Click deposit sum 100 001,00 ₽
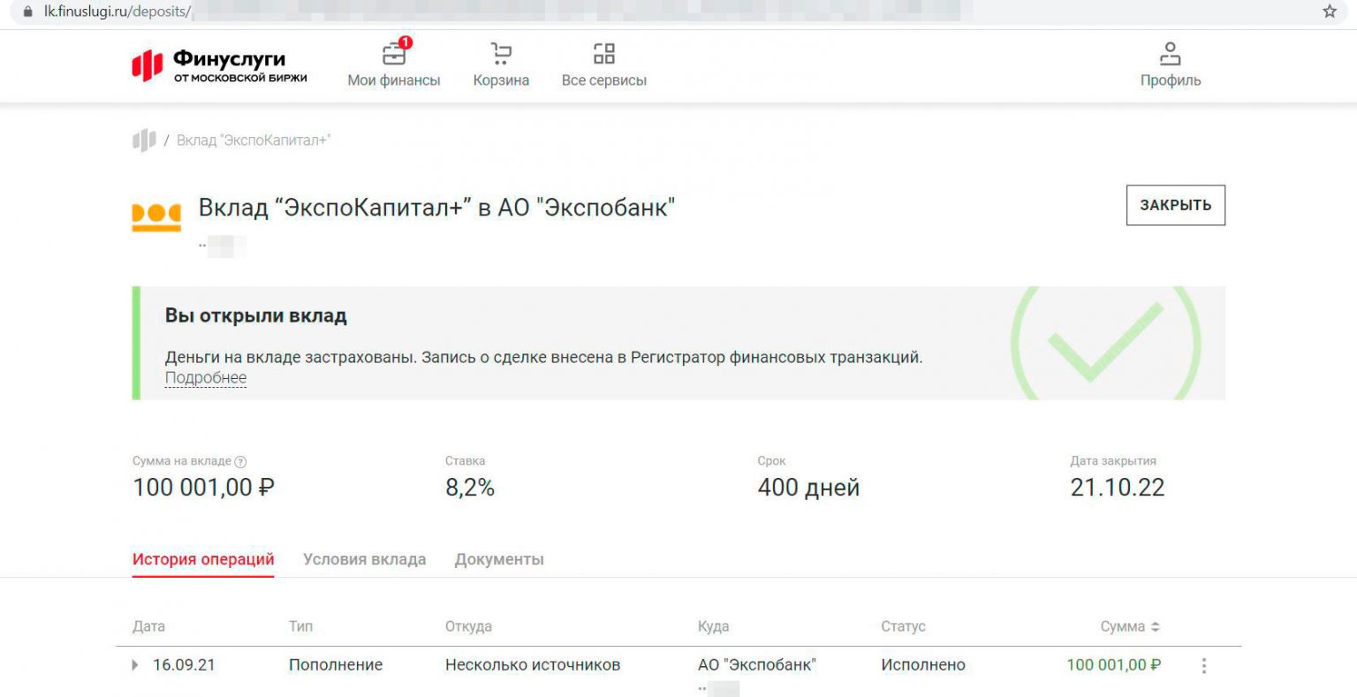The image size is (1357, 697). [203, 488]
